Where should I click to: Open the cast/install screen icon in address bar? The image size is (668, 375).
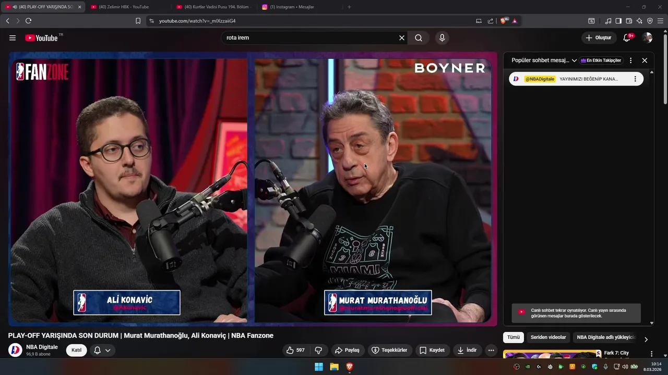tap(479, 21)
